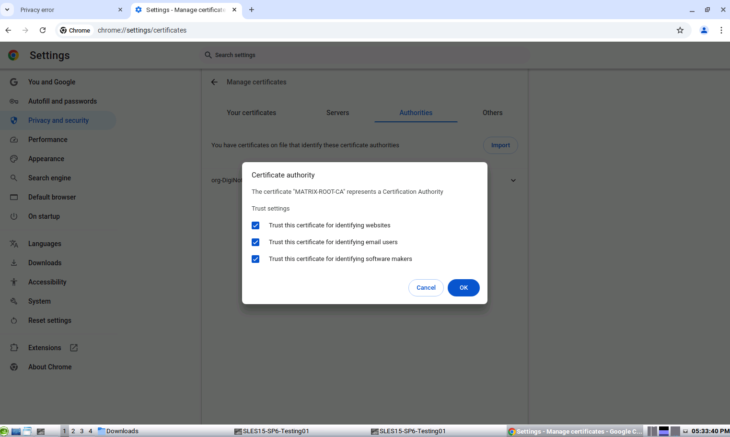Click the About Chrome icon in sidebar

(14, 367)
